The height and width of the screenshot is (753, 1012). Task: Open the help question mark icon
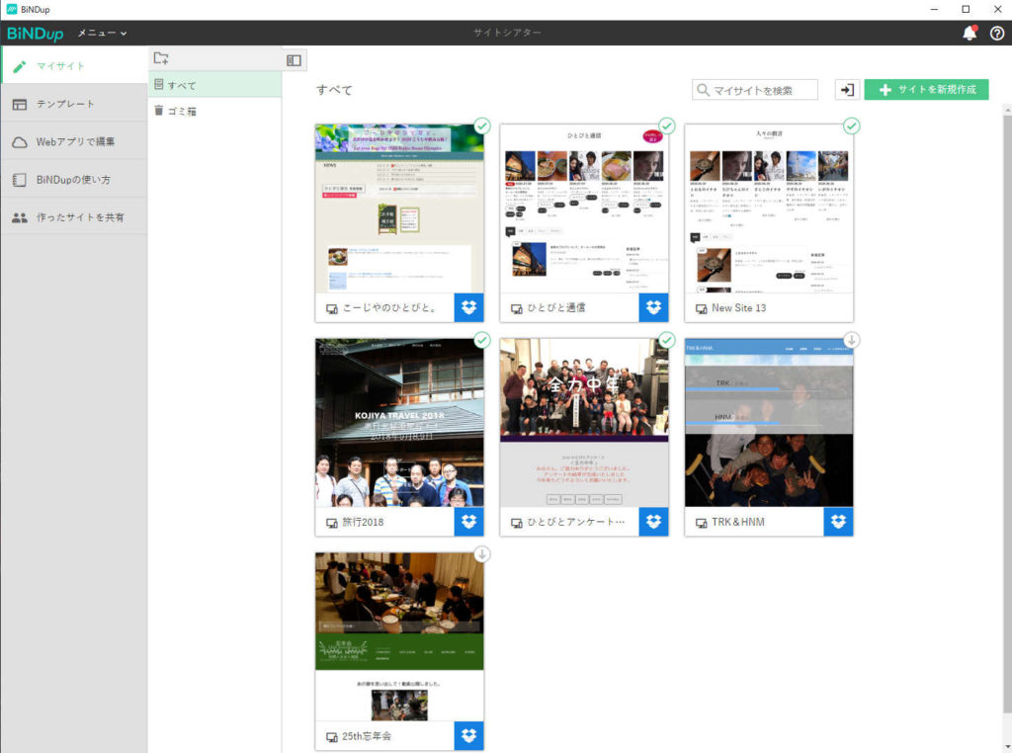(996, 33)
